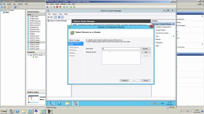Click the red Shut Down icon in VM toolbar
The height and width of the screenshot is (114, 204).
click(x=57, y=7)
